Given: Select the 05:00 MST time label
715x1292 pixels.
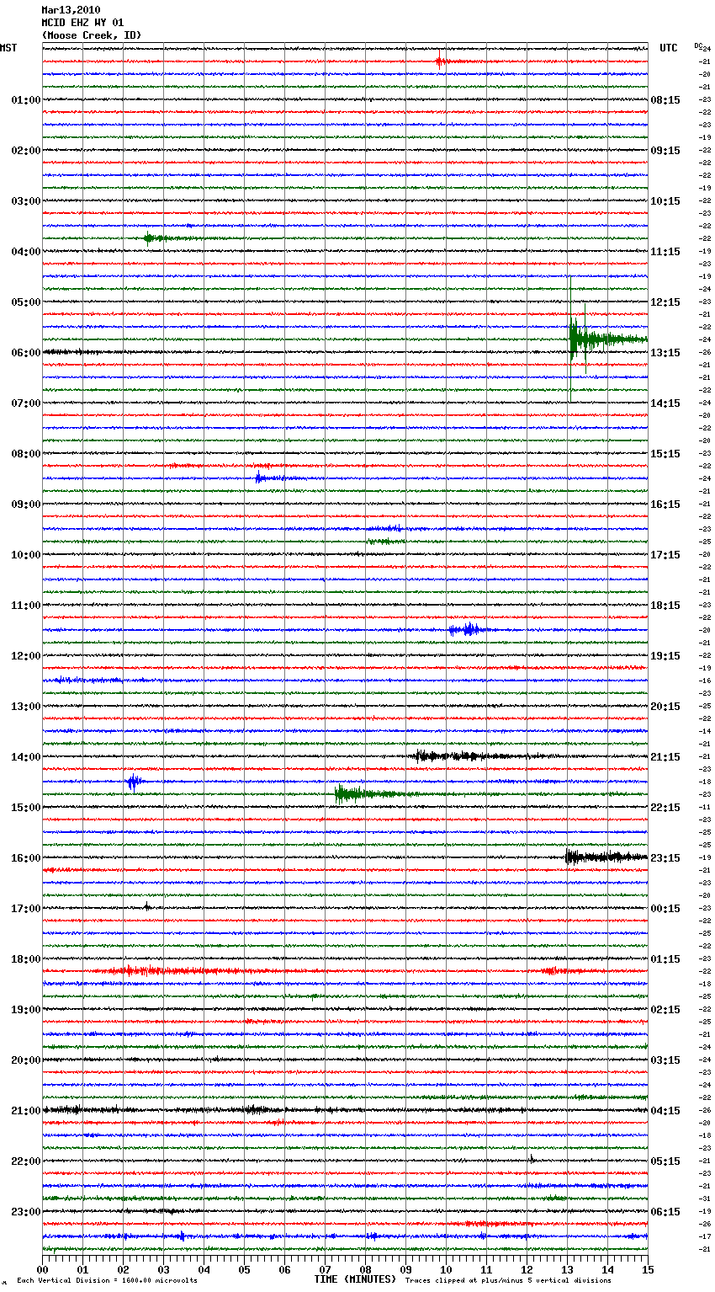Looking at the screenshot, I should [x=26, y=302].
